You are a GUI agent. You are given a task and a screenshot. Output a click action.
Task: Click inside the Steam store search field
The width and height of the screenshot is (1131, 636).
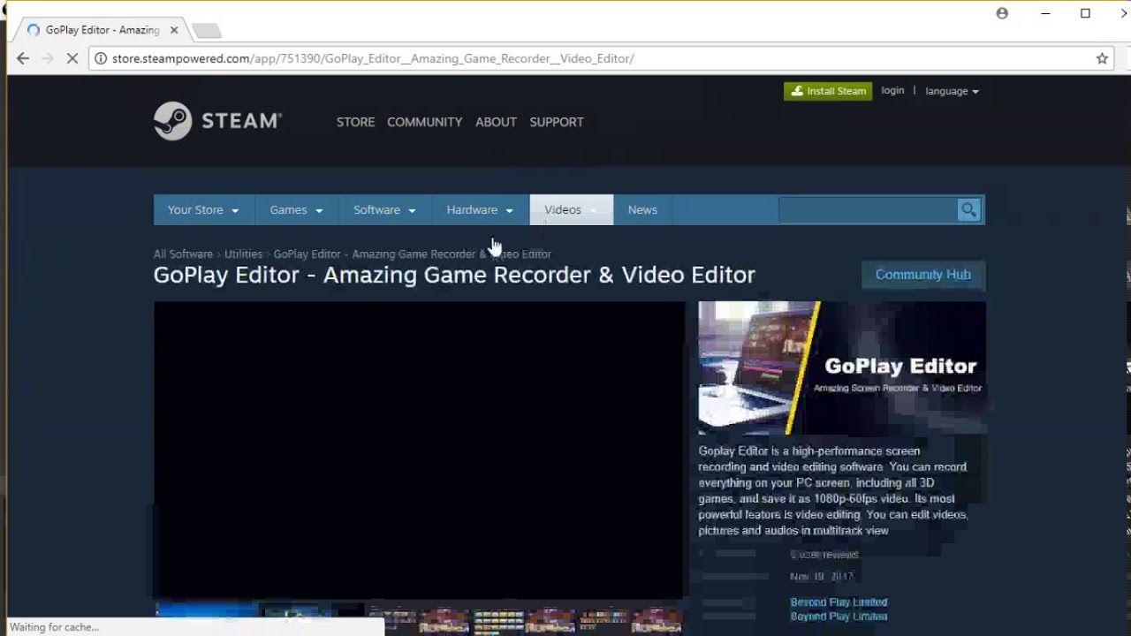click(x=867, y=209)
